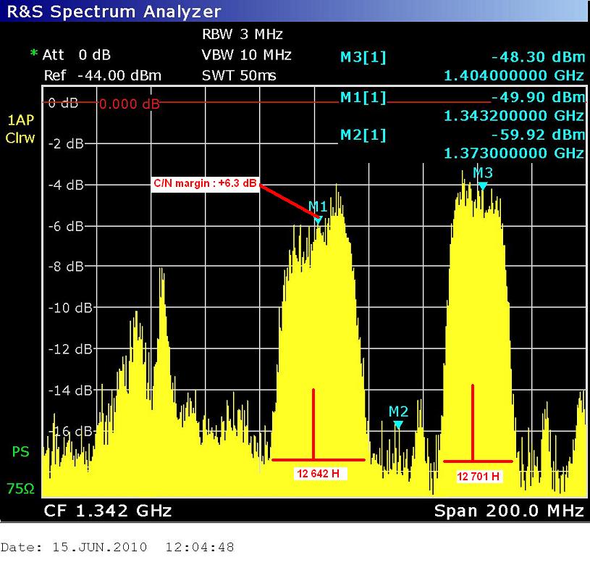This screenshot has height=573, width=590.
Task: Select the M3[1] marker readout label
Action: tap(363, 58)
